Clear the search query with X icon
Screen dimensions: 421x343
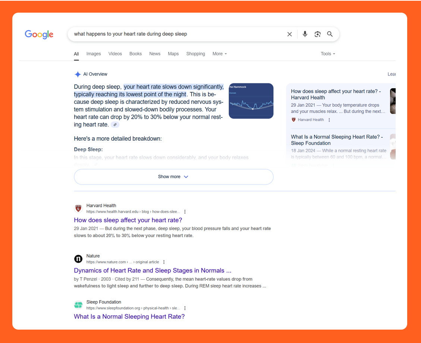click(x=289, y=34)
